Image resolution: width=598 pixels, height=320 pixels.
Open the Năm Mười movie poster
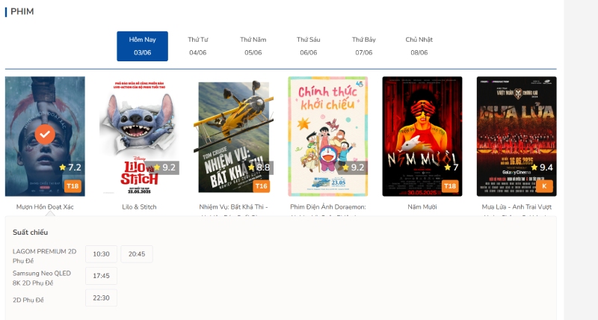[422, 136]
